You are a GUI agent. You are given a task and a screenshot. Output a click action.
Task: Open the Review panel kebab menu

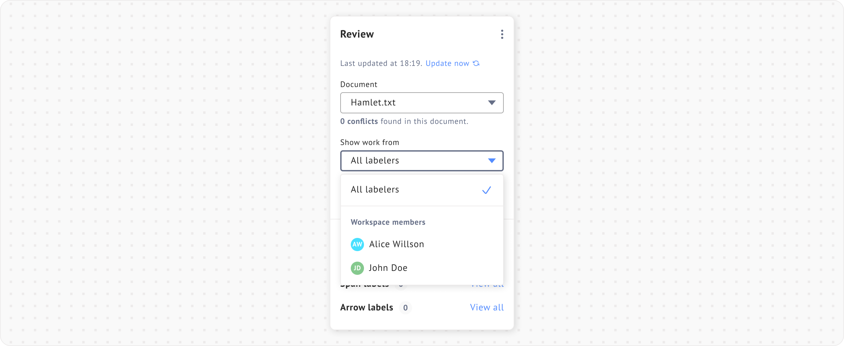[502, 34]
